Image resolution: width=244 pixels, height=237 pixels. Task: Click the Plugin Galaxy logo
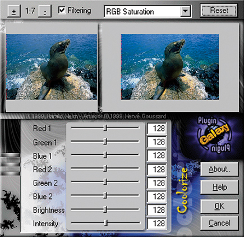point(214,135)
